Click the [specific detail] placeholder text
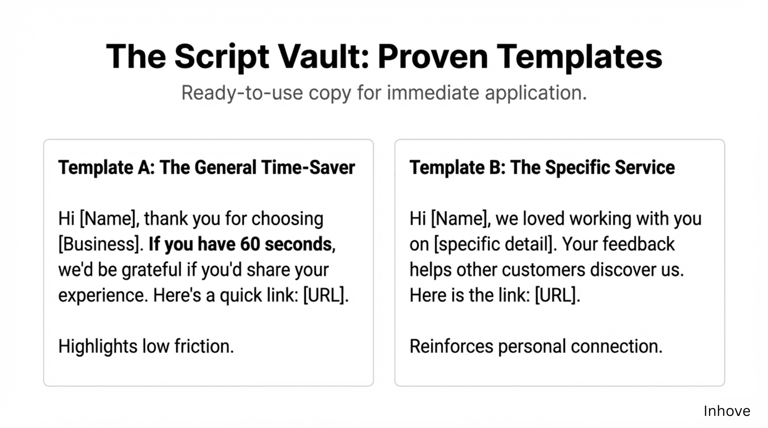Screen dimensions: 768x428 495,244
